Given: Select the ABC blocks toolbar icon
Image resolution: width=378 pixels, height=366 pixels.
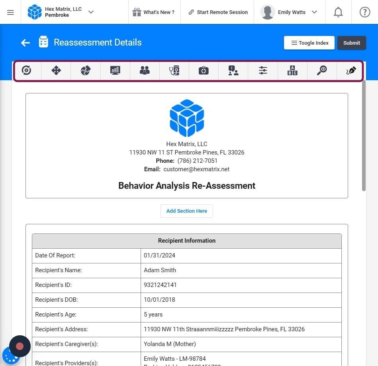Looking at the screenshot, I should tap(292, 70).
